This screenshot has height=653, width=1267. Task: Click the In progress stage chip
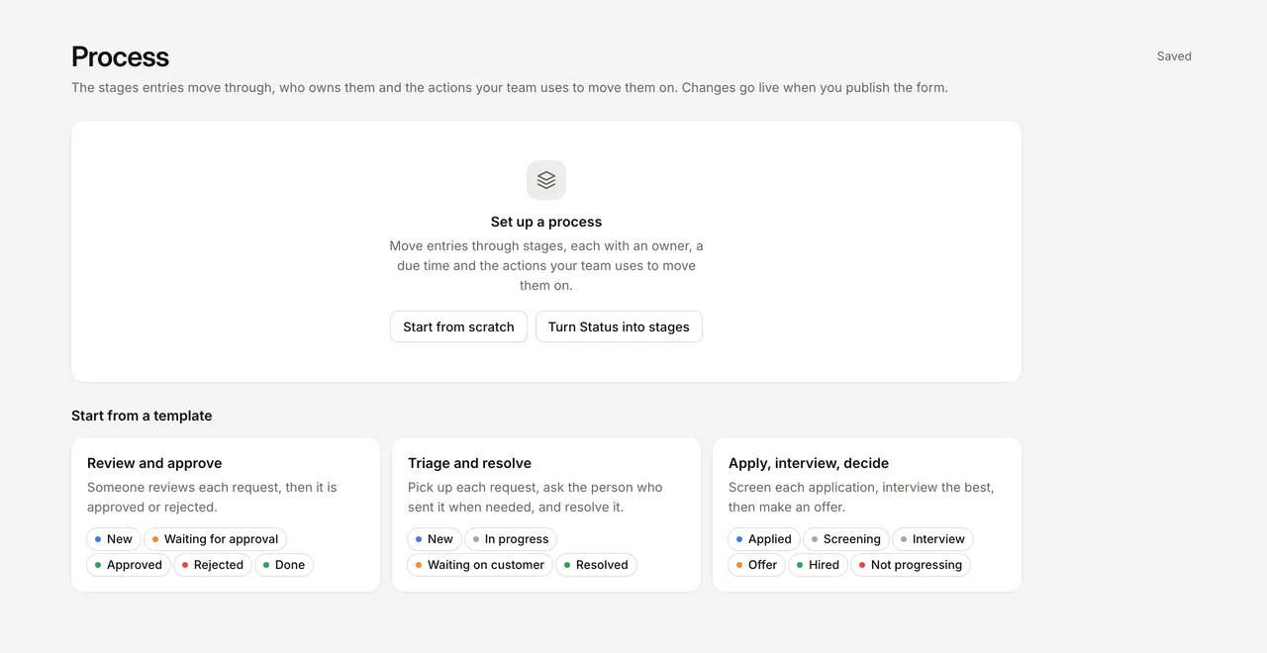tap(511, 539)
